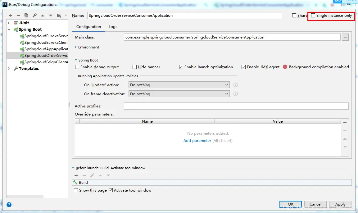Remove selected configuration with minus icon
358x213 pixels.
coord(18,16)
